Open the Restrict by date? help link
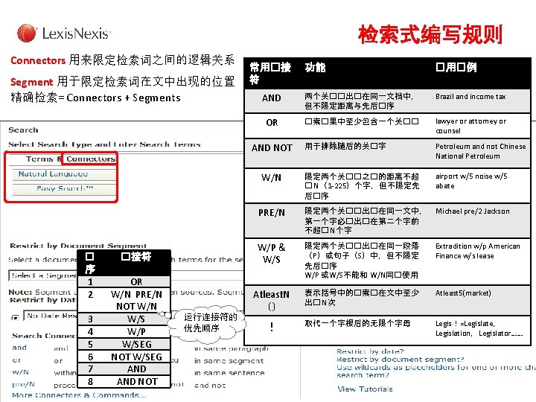The width and height of the screenshot is (536, 402). pyautogui.click(x=370, y=351)
